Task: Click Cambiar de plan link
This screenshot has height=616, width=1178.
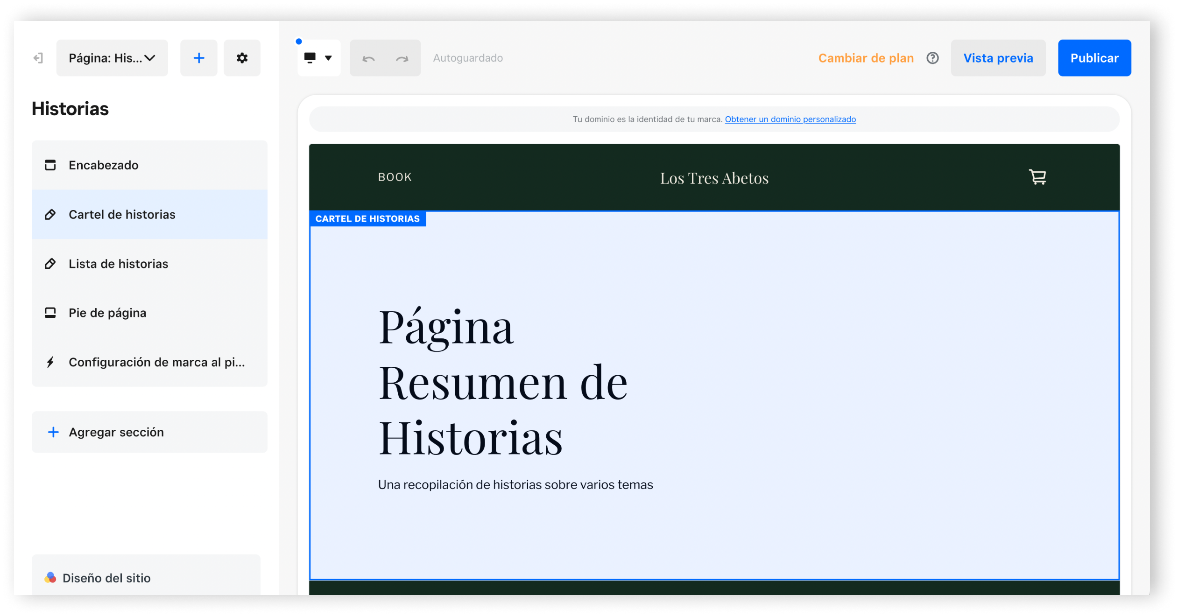Action: pyautogui.click(x=866, y=58)
